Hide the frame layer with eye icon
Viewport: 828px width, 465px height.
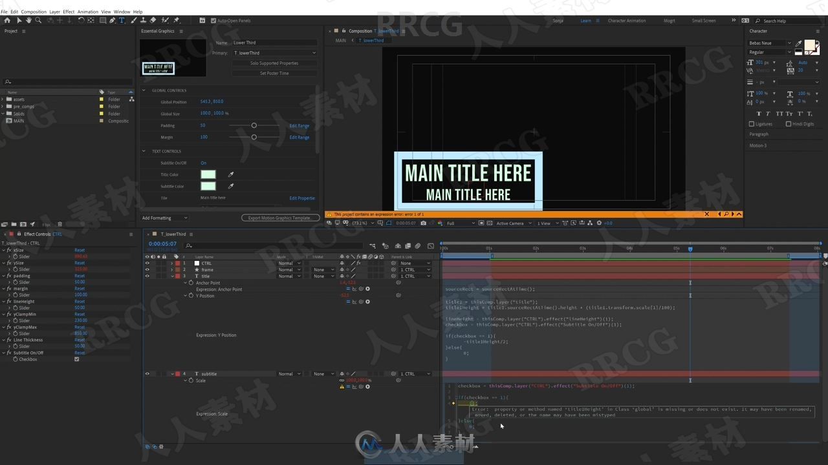(x=147, y=269)
